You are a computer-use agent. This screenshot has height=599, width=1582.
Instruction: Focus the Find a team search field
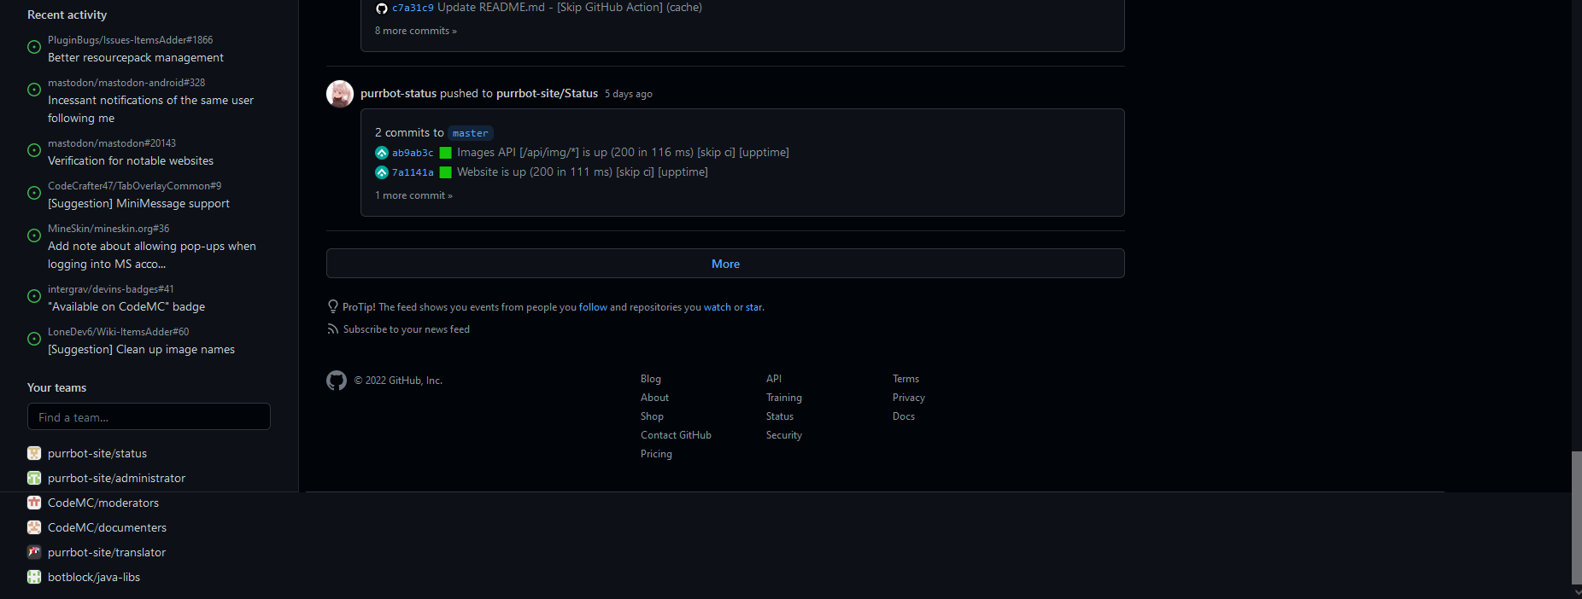149,416
